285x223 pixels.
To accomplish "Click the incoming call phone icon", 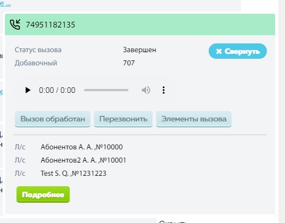I will pos(15,25).
